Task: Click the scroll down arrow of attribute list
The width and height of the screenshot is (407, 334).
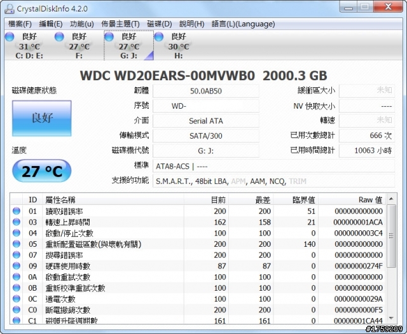Action: [x=391, y=319]
